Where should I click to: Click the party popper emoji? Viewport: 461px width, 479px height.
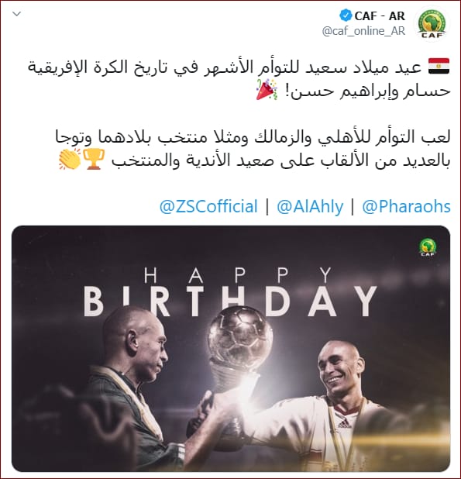(267, 89)
